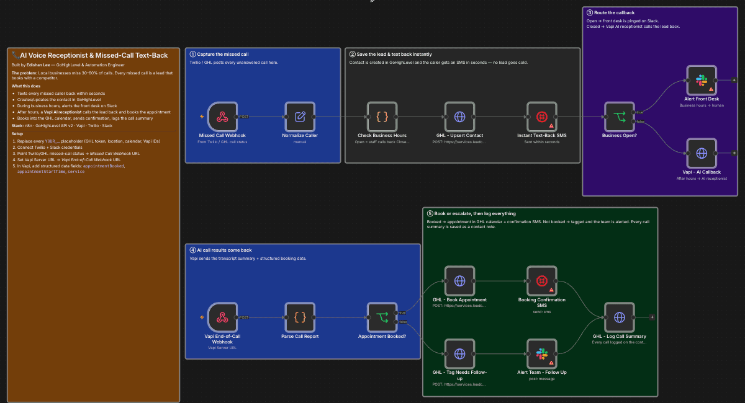Select the Booking Confirmation SMS node
Screen dimensions: 745x403
pyautogui.click(x=542, y=281)
